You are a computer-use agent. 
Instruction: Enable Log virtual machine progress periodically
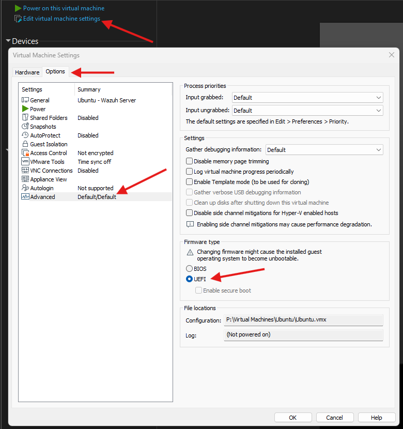click(189, 172)
